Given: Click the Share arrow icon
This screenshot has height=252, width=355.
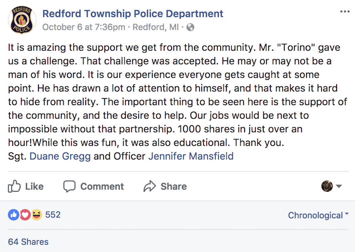Looking at the screenshot, I should point(150,186).
